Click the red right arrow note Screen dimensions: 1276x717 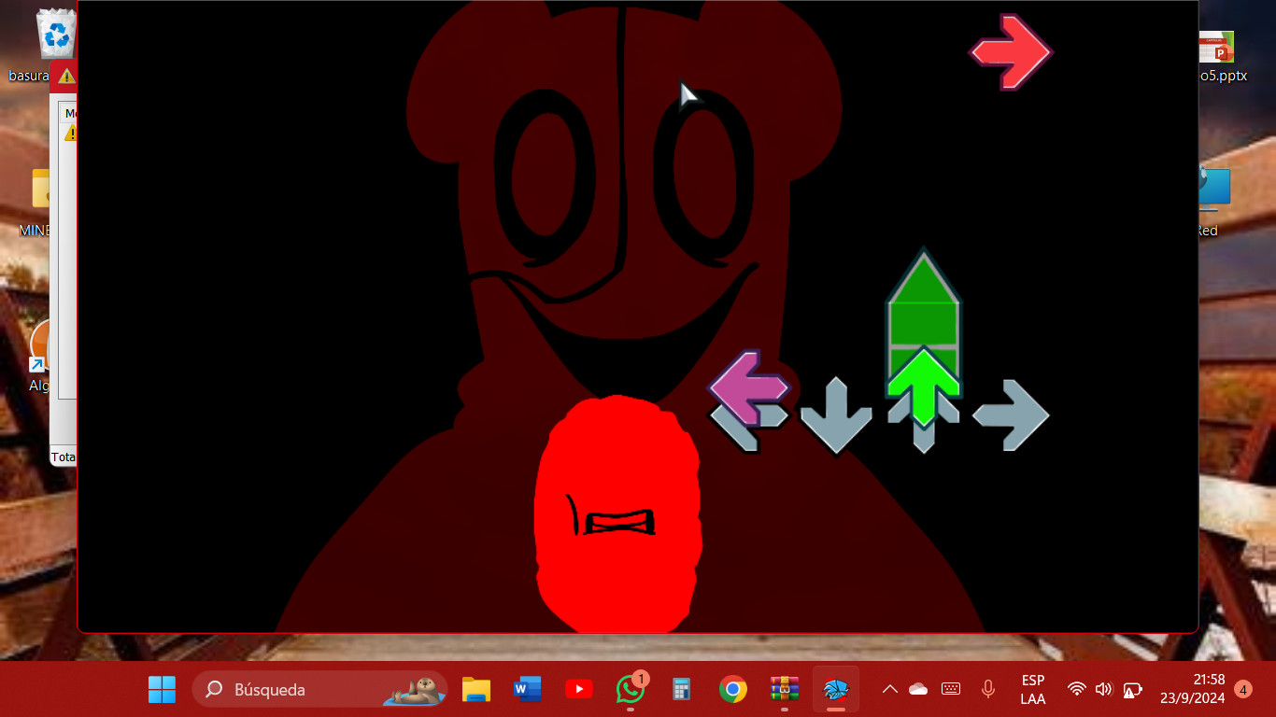[1011, 52]
